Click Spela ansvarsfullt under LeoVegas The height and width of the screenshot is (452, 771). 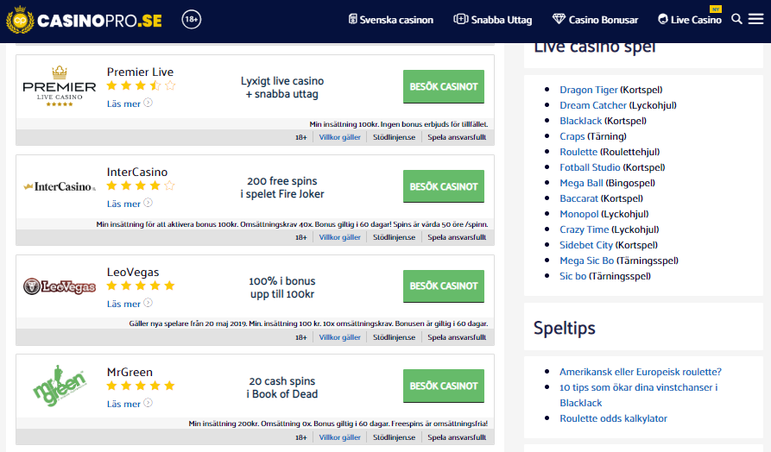[457, 337]
